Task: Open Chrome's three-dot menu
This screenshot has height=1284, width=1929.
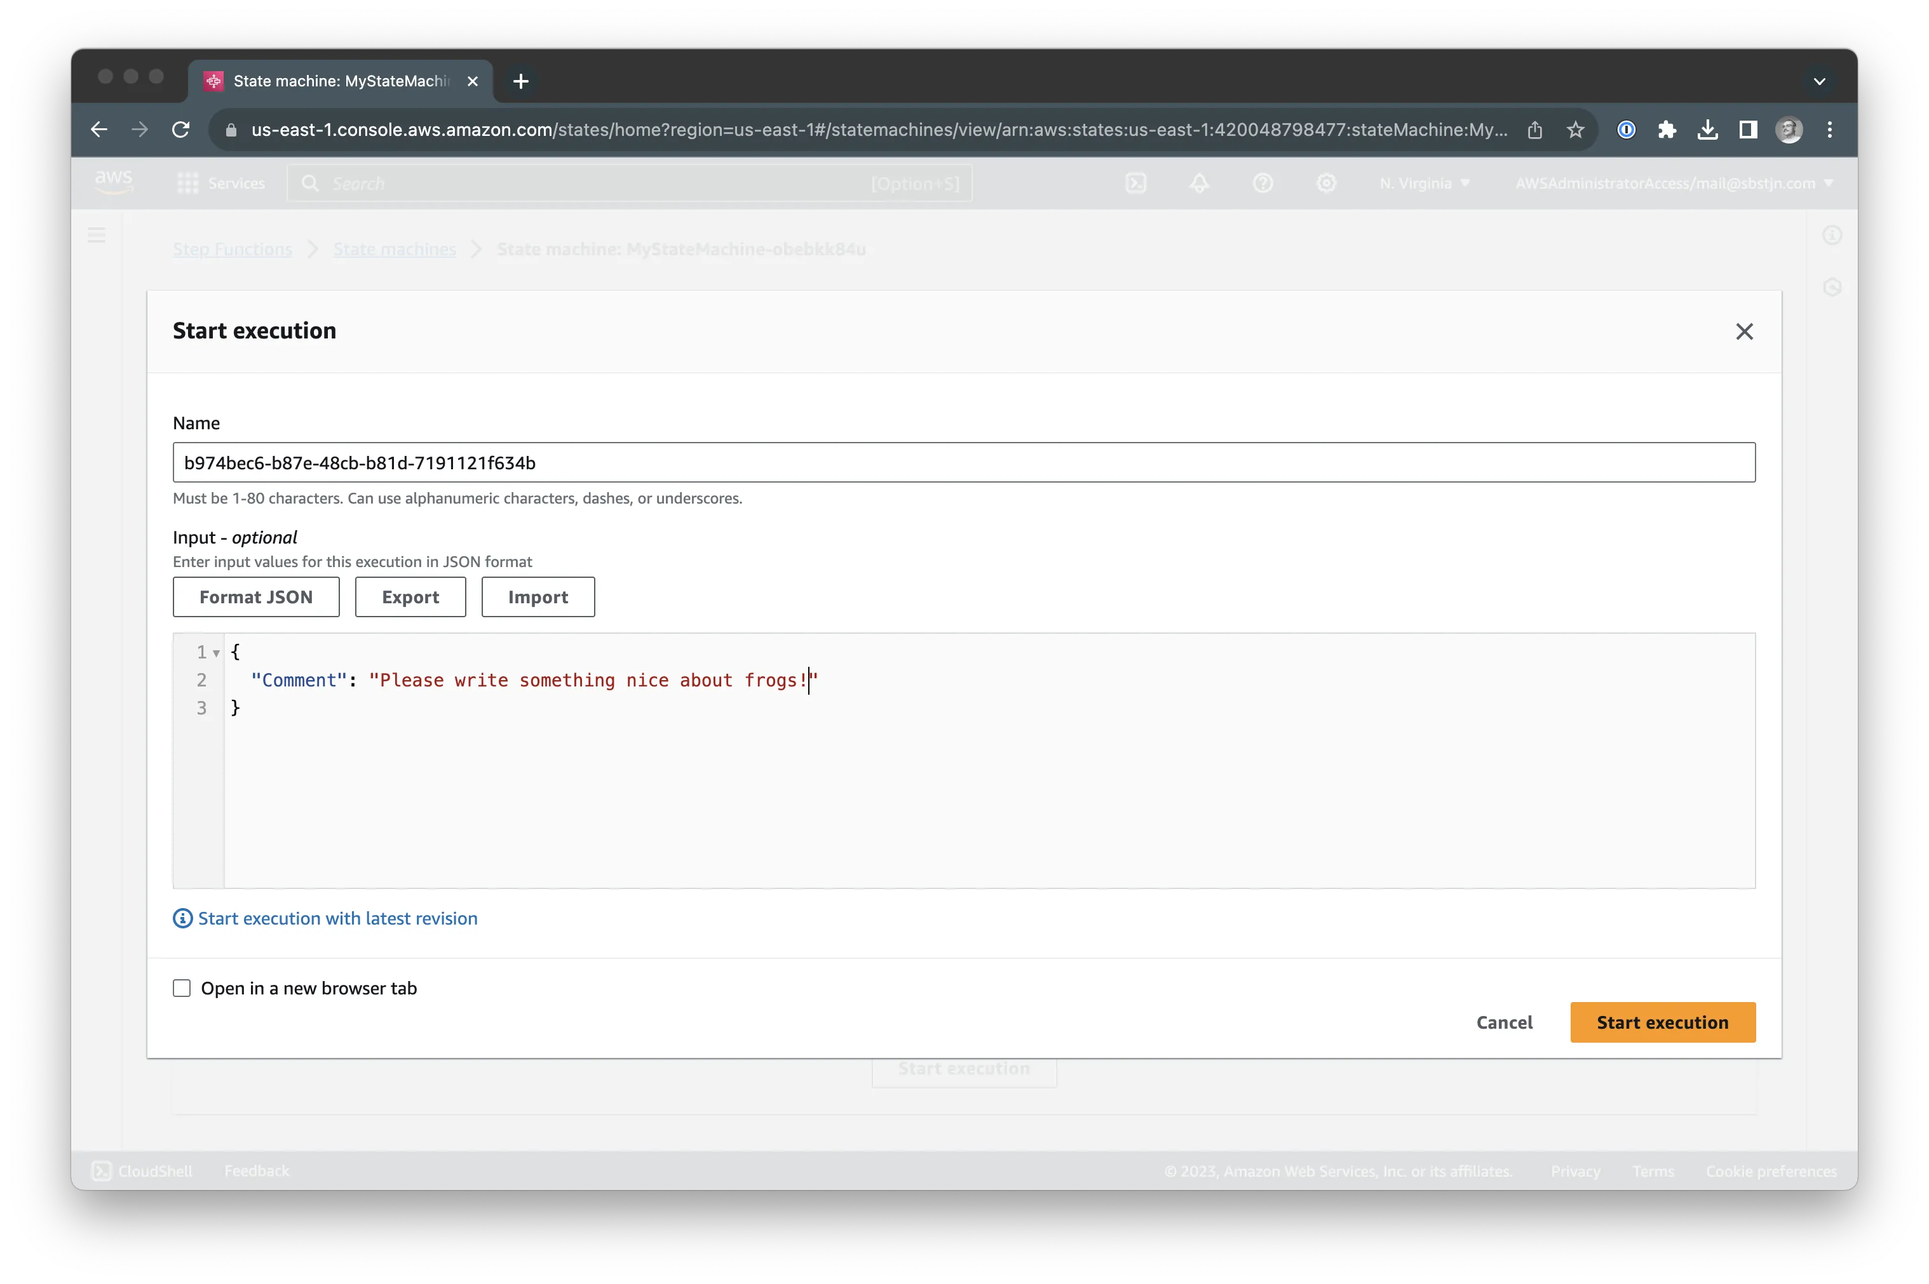Action: 1829,130
